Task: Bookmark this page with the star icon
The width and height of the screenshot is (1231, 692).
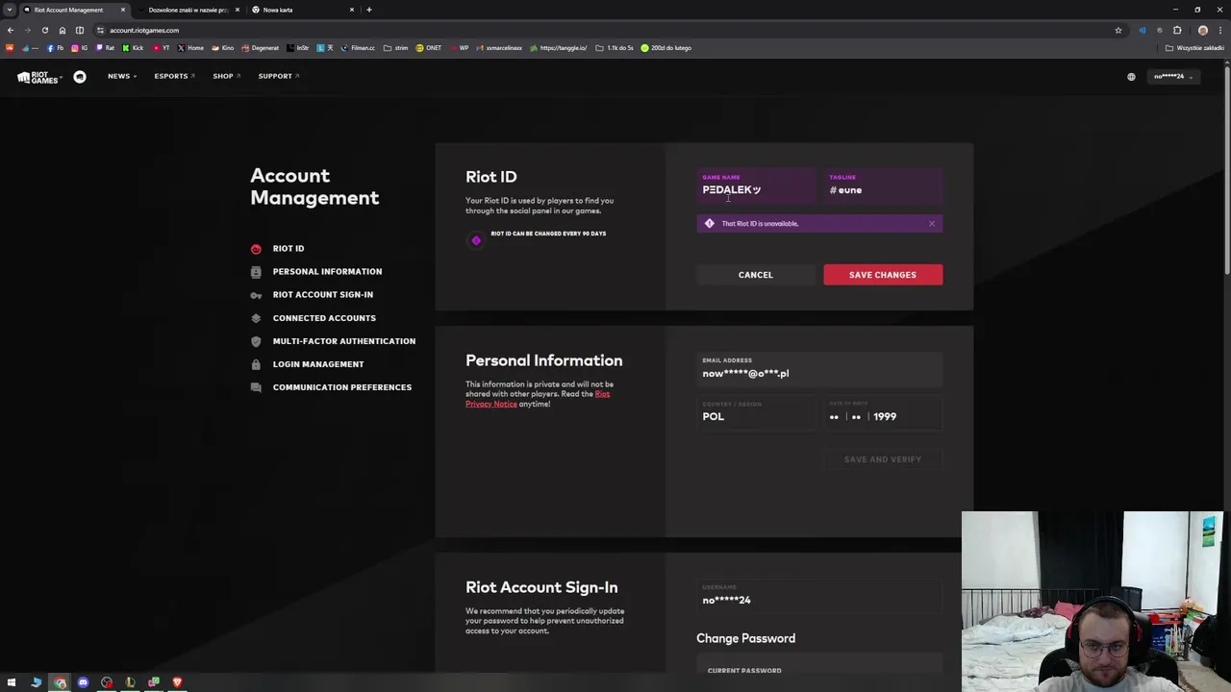Action: [x=1118, y=30]
